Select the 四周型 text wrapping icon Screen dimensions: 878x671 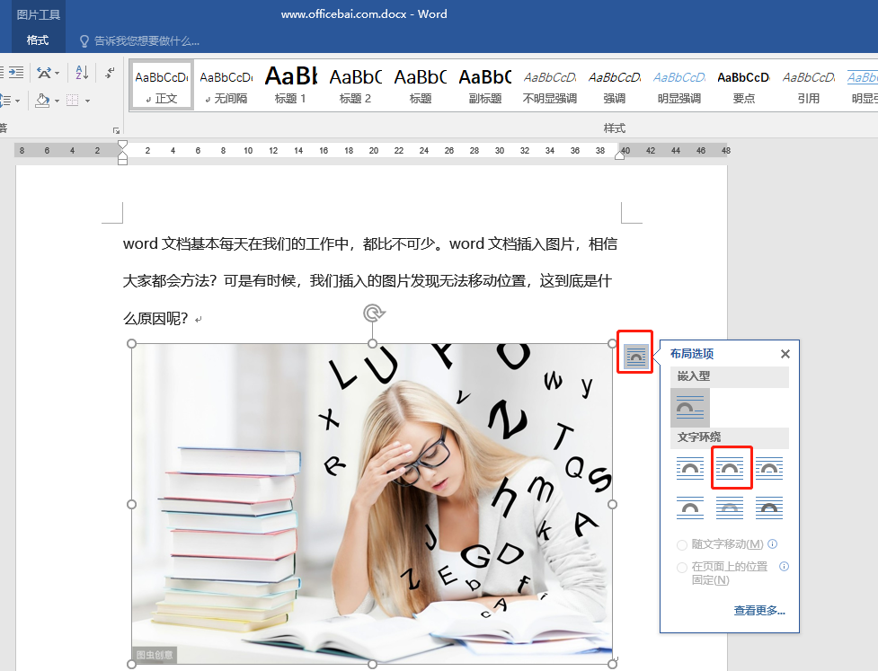690,467
